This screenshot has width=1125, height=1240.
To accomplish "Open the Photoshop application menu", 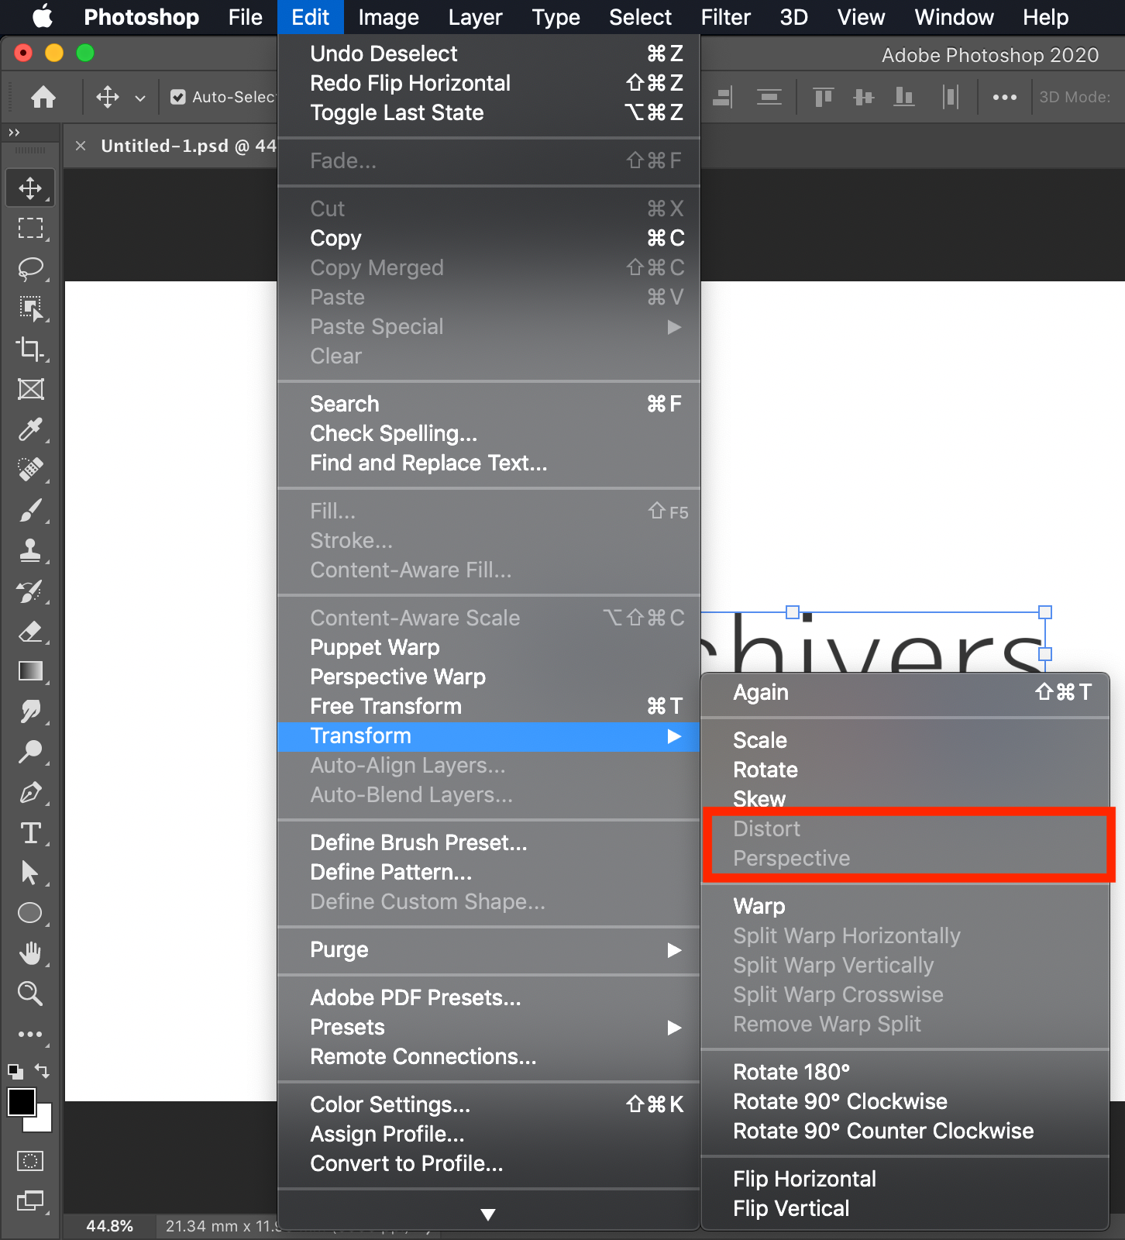I will pyautogui.click(x=141, y=17).
